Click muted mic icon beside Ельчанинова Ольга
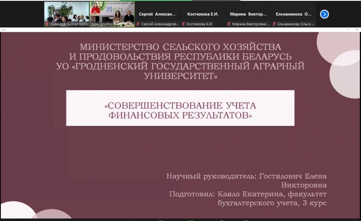Screen dimensions: 361x221 click(x=274, y=24)
